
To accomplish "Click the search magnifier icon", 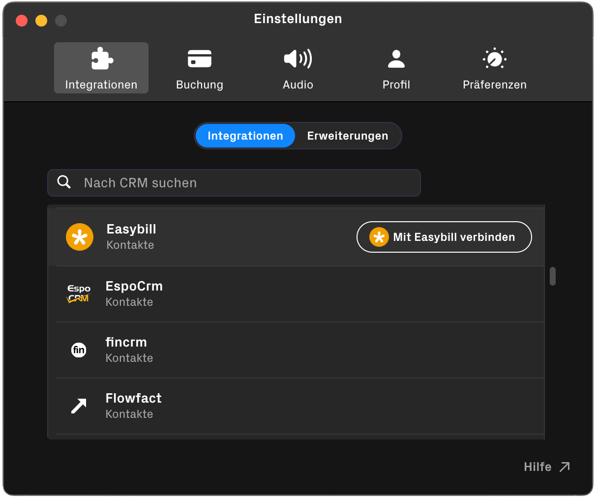I will tap(64, 182).
